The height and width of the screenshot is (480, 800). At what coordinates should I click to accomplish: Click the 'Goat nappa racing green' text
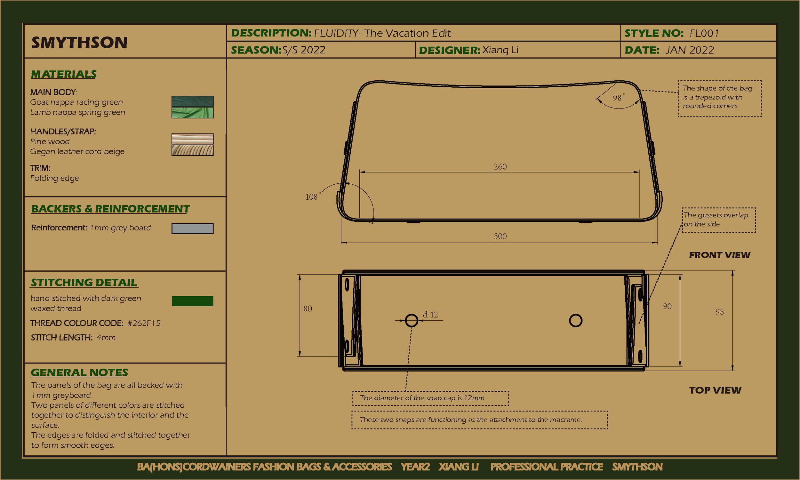(x=76, y=102)
